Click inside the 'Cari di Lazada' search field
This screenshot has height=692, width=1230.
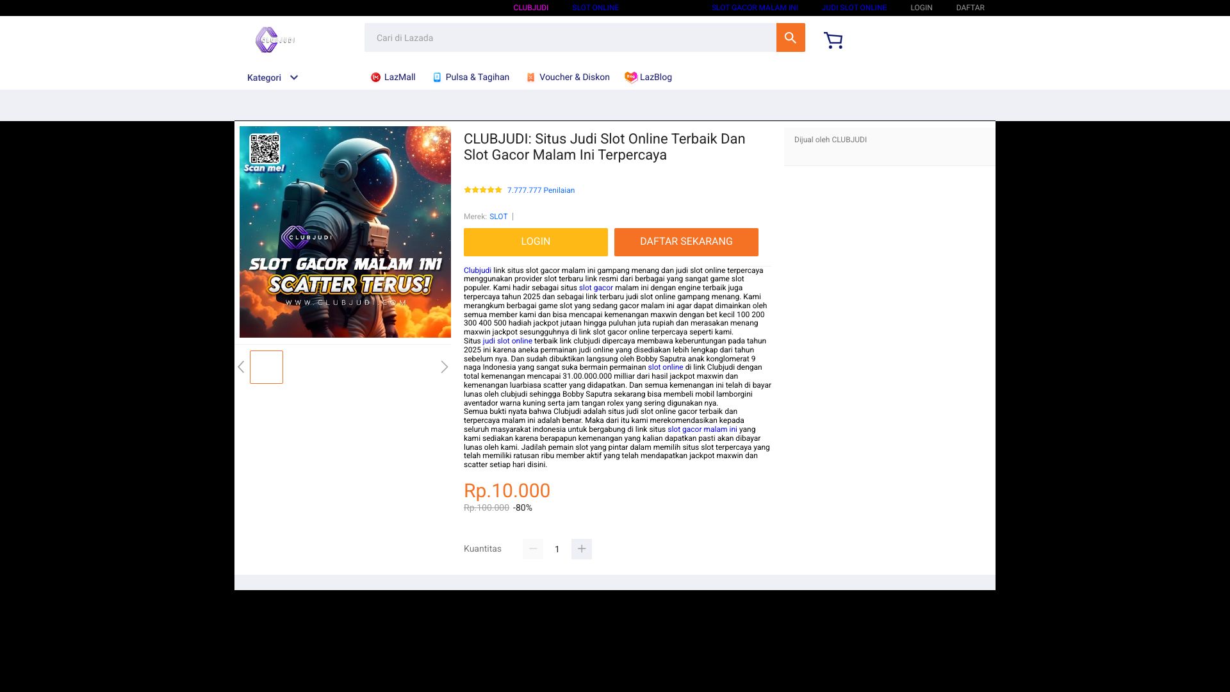(x=570, y=38)
